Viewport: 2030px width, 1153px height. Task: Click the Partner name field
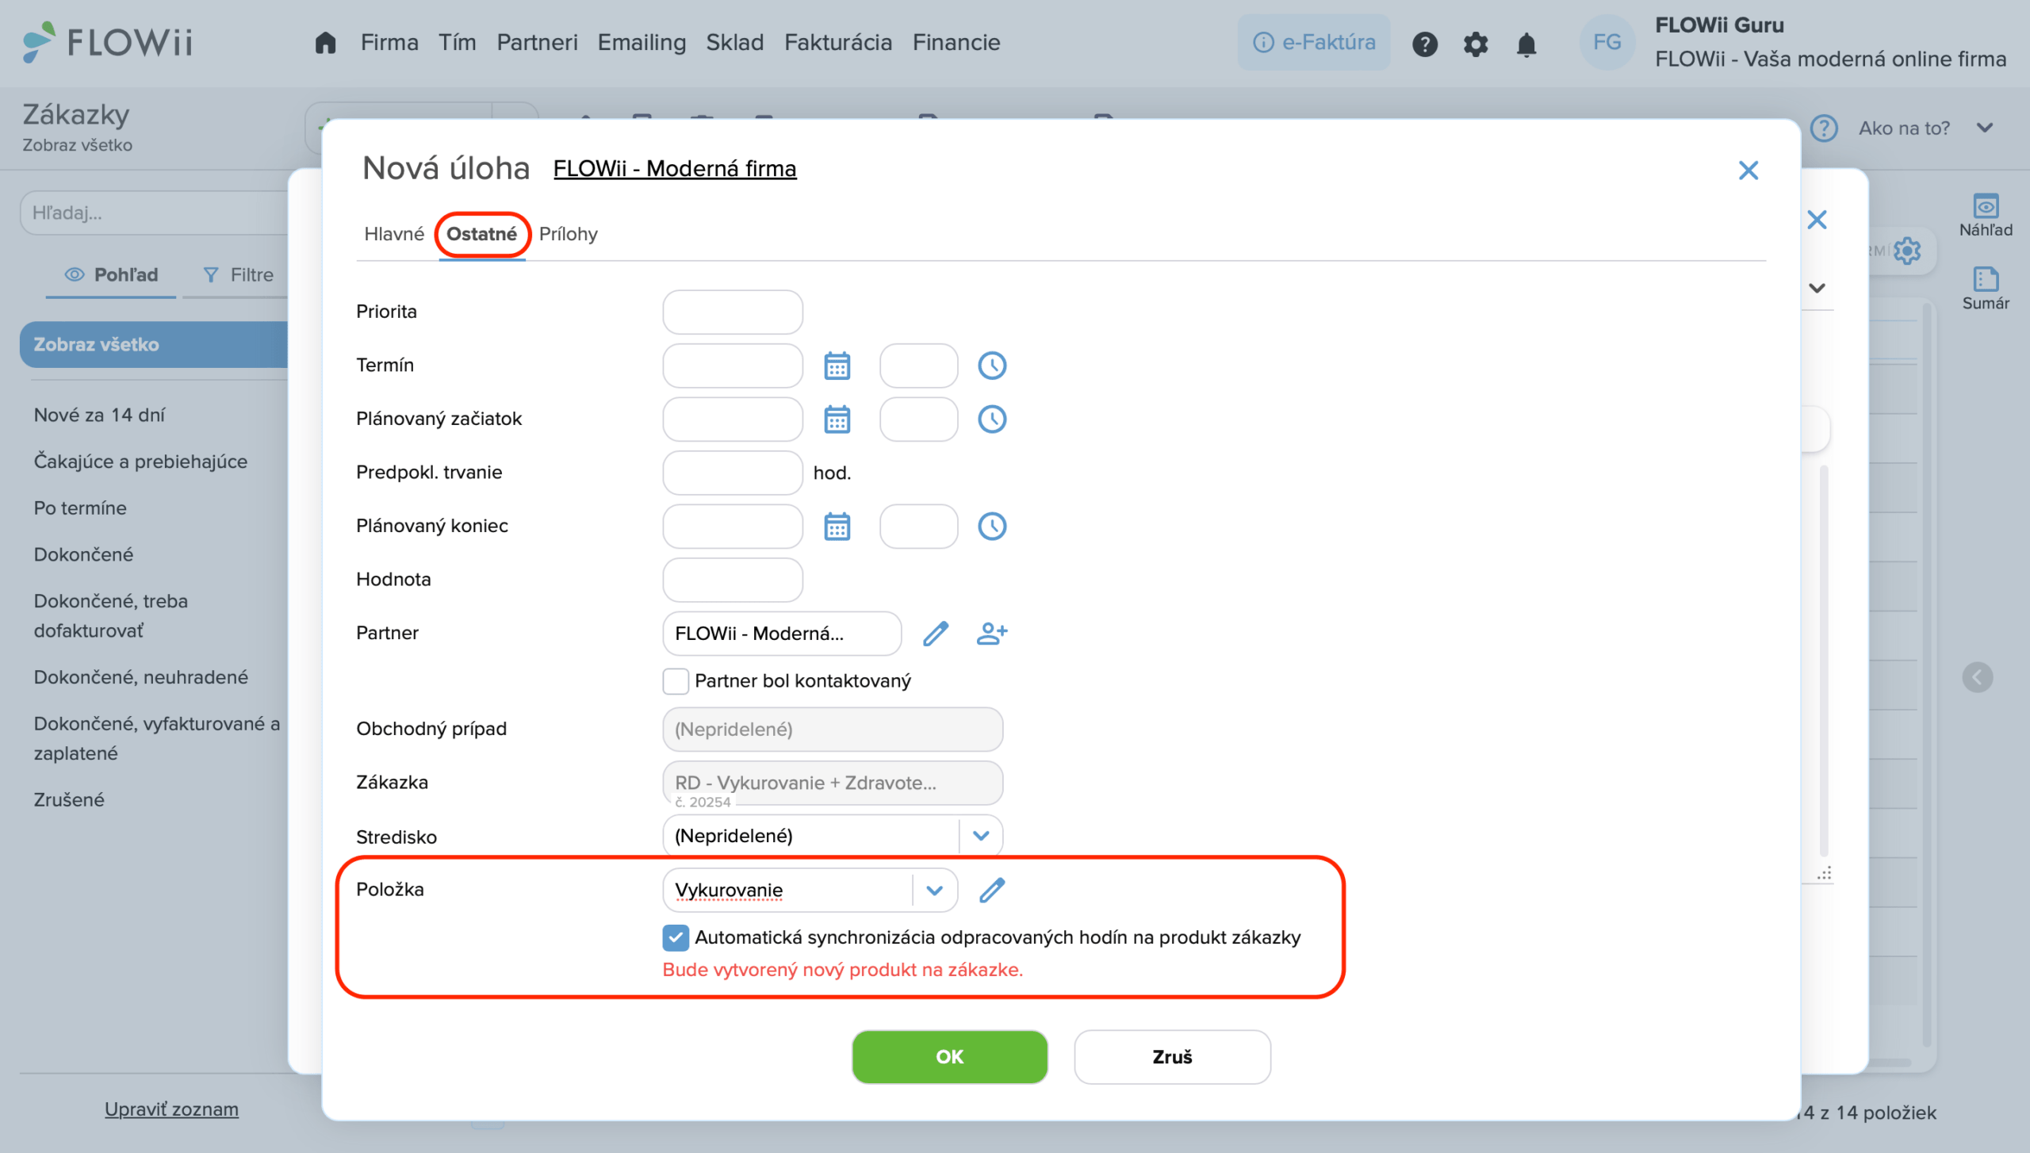click(781, 634)
